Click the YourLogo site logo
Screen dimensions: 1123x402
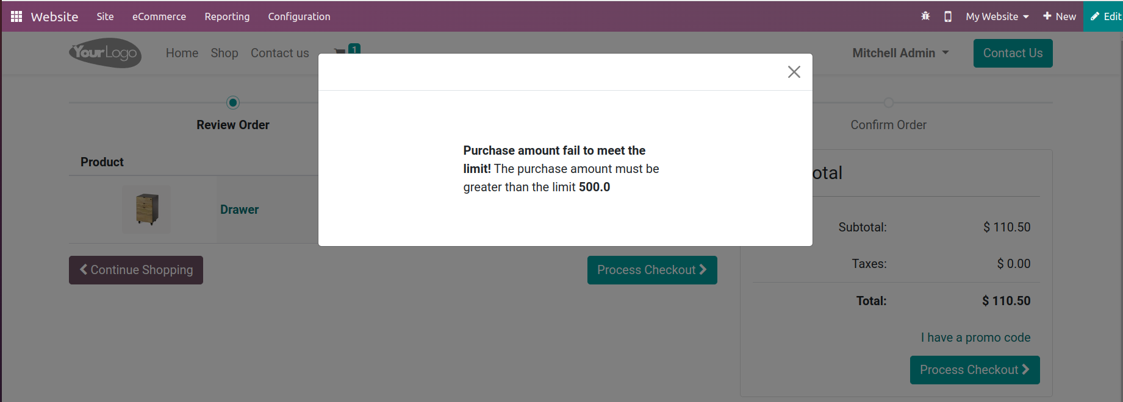pos(105,53)
